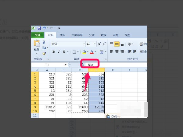Open the font color dropdown arrow
The image size is (183, 137).
[x=95, y=52]
